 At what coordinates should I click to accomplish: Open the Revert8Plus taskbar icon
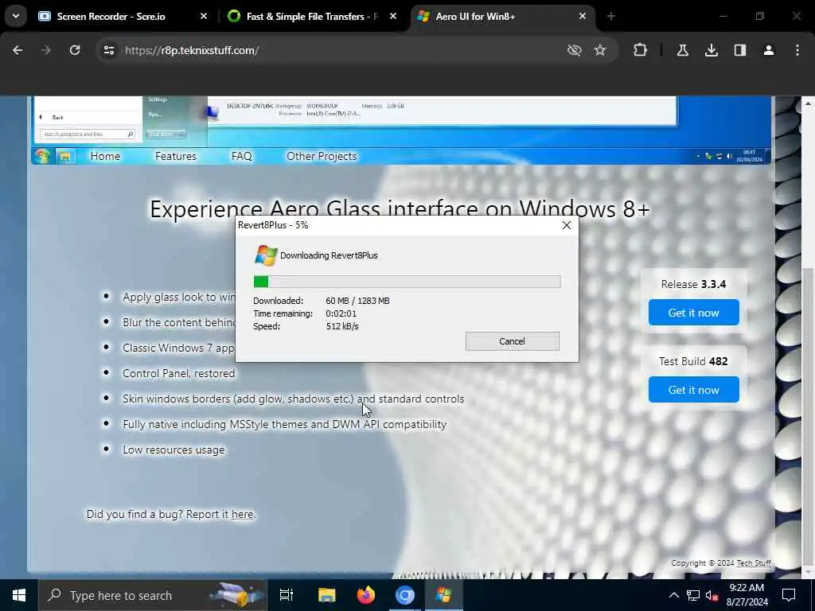click(444, 595)
